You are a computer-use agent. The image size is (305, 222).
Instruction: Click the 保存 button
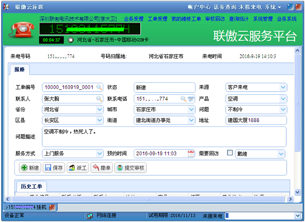(54, 168)
